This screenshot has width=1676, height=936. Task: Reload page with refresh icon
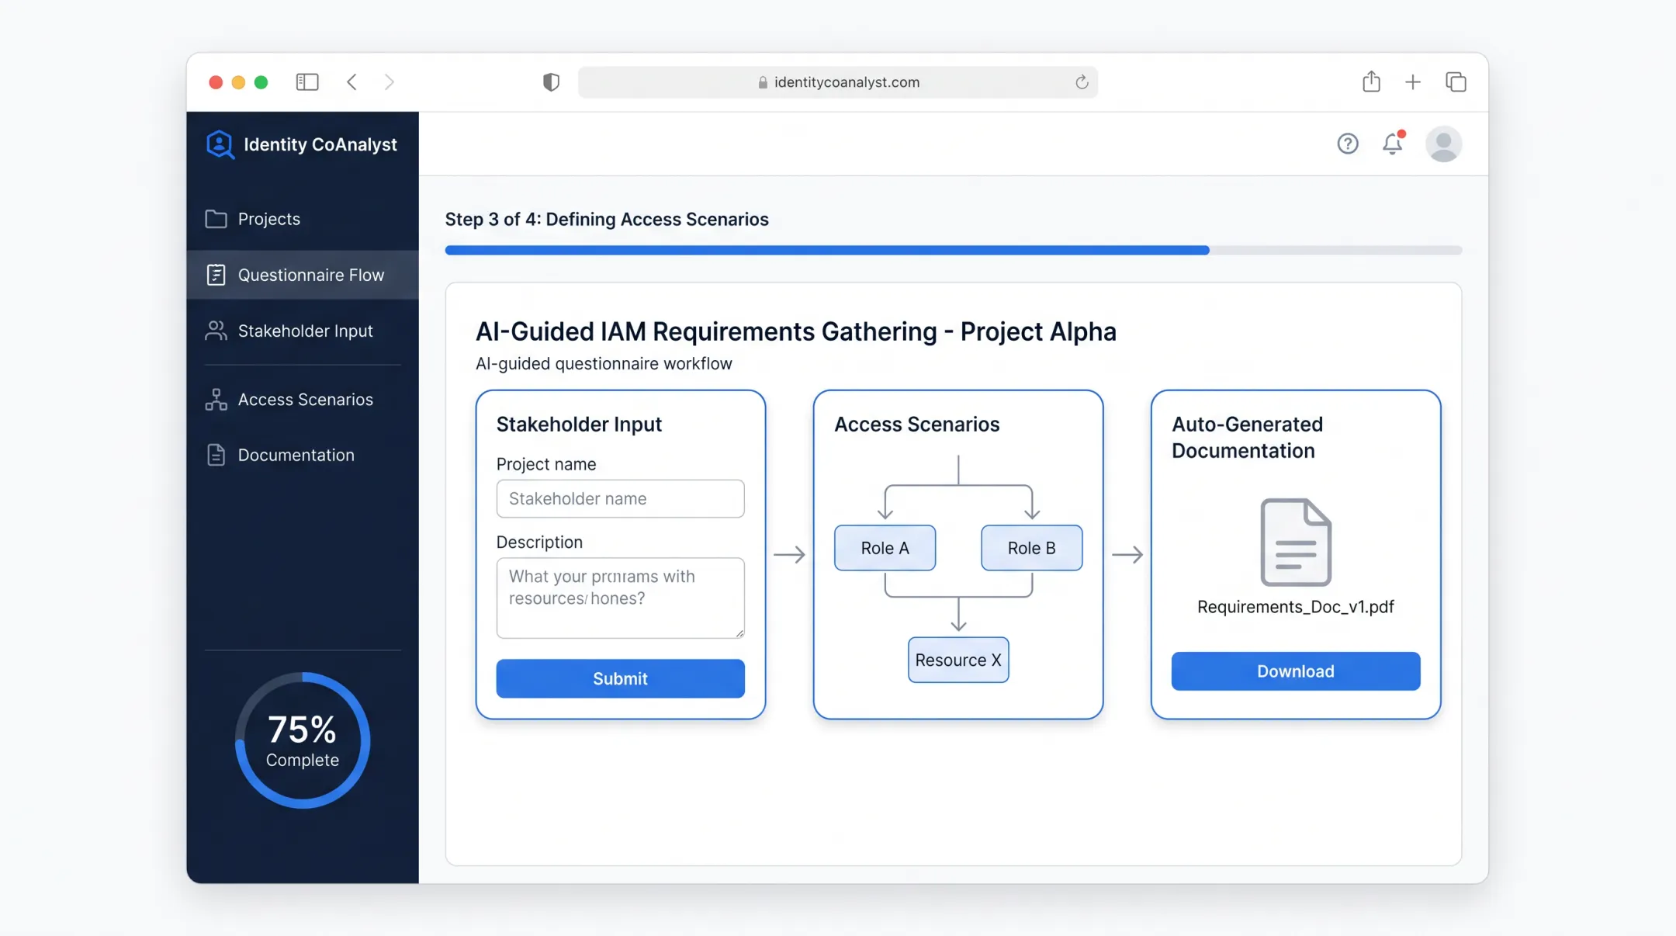click(x=1082, y=81)
